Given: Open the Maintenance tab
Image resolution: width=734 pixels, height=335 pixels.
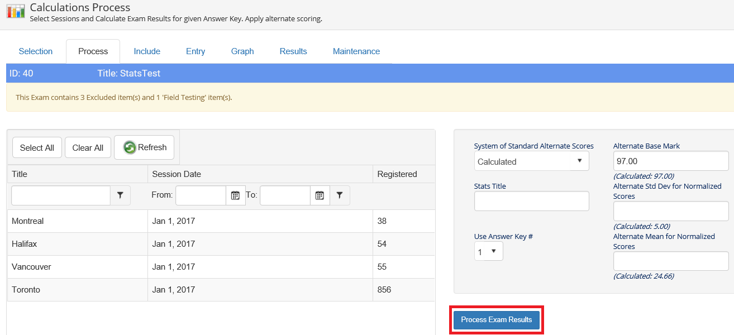Looking at the screenshot, I should pos(356,51).
